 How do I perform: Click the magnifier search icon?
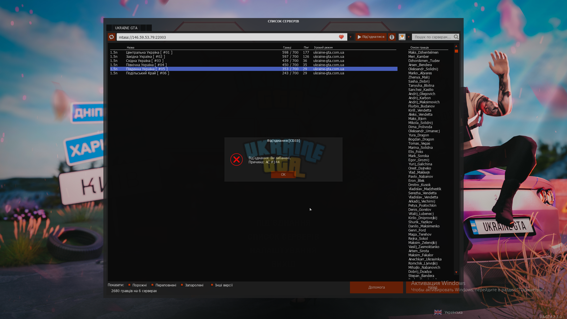click(x=456, y=37)
